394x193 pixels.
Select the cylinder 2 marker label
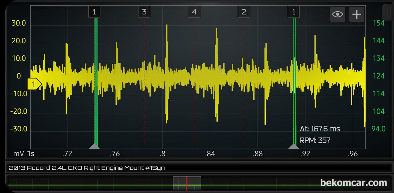pyautogui.click(x=244, y=12)
